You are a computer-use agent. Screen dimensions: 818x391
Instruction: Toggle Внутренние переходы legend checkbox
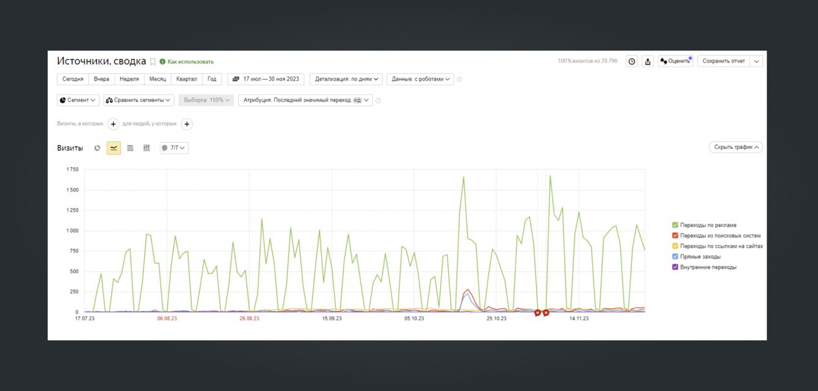coord(675,267)
